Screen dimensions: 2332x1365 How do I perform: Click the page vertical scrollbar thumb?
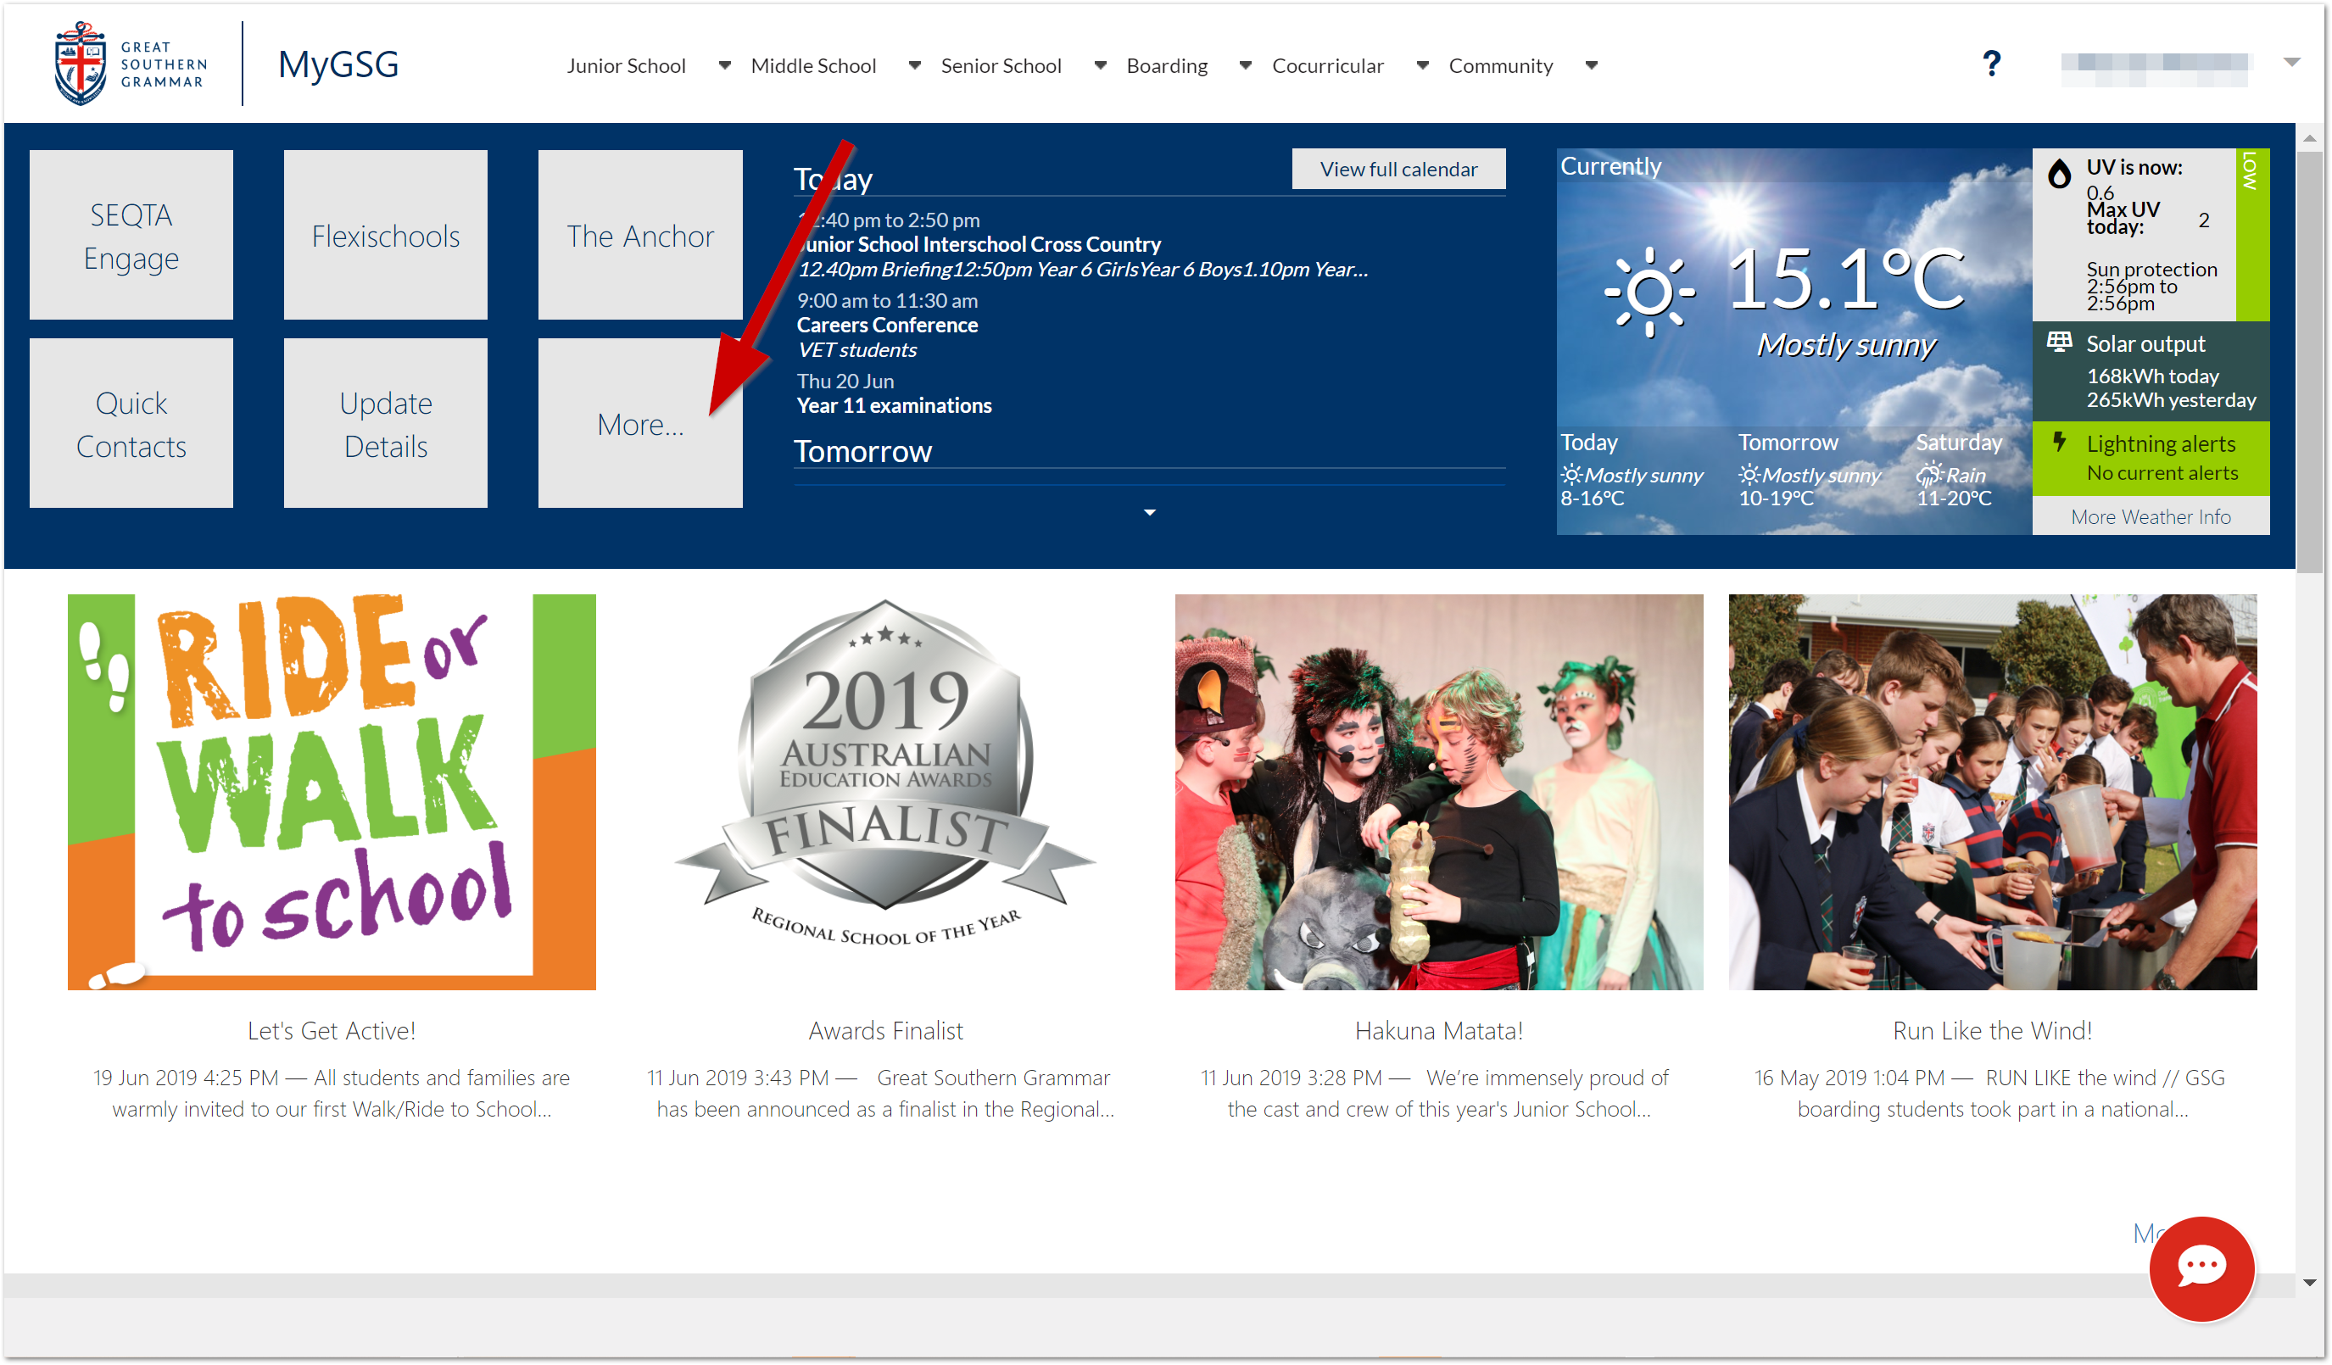(x=2308, y=361)
